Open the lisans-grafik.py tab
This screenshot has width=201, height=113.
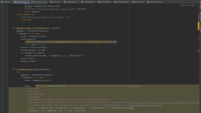point(105,2)
